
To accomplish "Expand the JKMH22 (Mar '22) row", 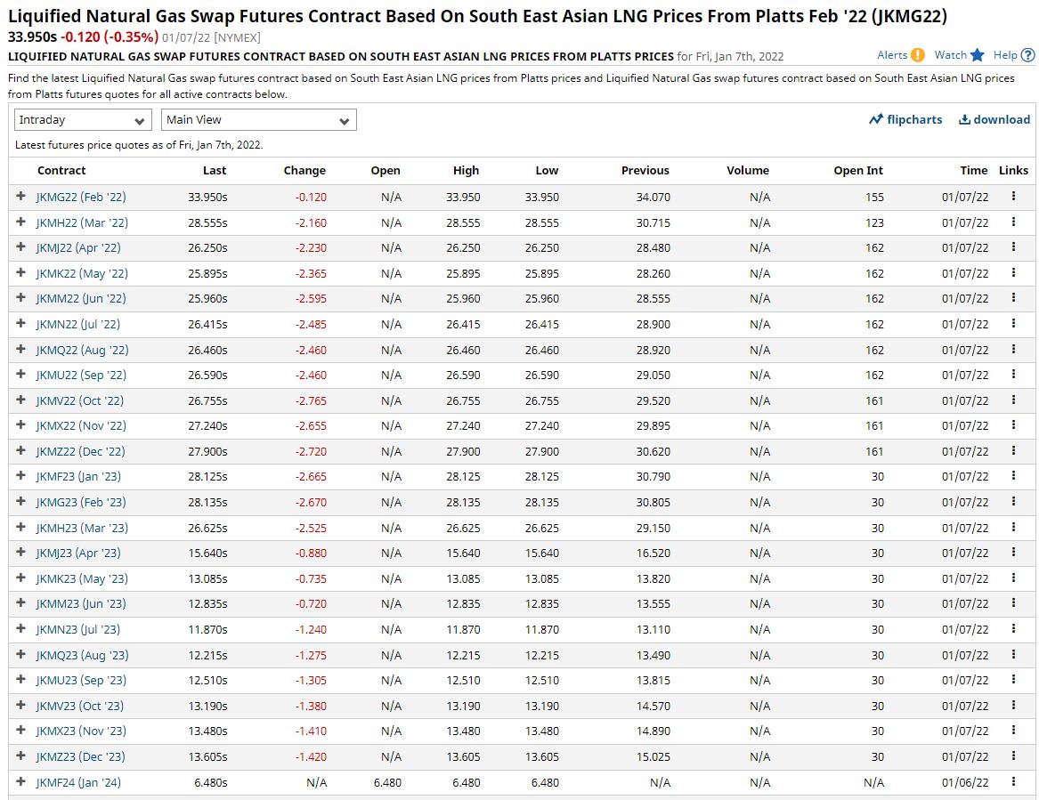I will click(20, 222).
